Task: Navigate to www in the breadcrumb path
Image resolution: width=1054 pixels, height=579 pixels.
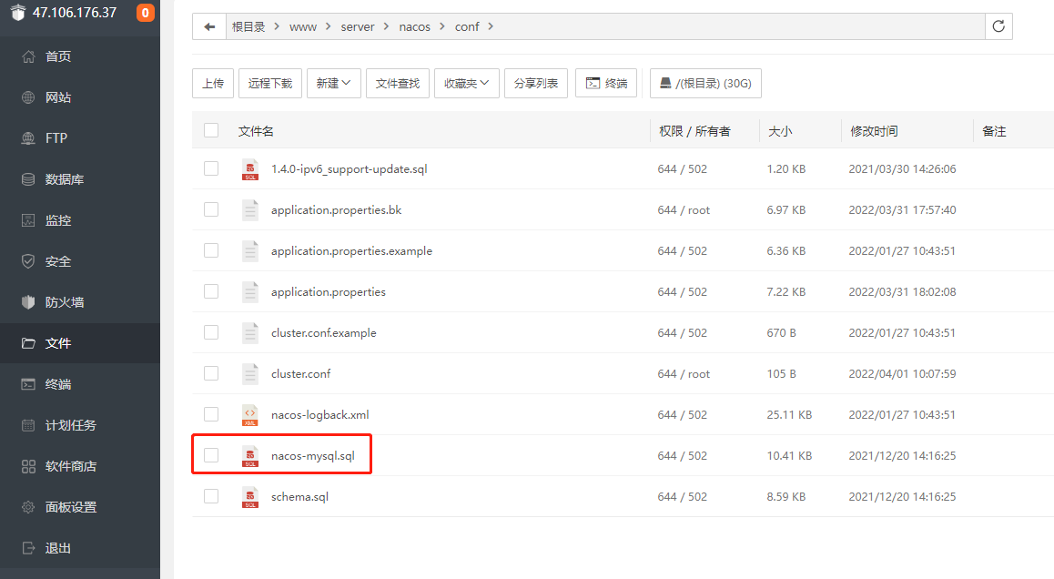Action: (302, 27)
